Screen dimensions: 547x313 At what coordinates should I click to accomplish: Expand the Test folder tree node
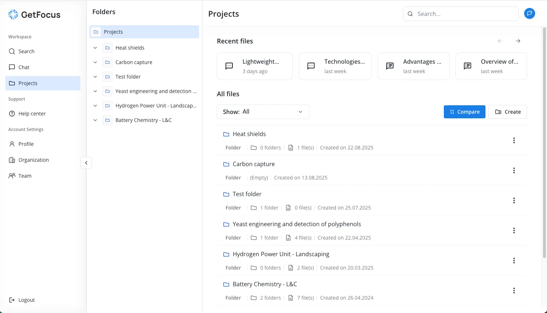[x=95, y=77]
